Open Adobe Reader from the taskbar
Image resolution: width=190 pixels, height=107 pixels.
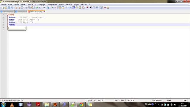coord(38,104)
